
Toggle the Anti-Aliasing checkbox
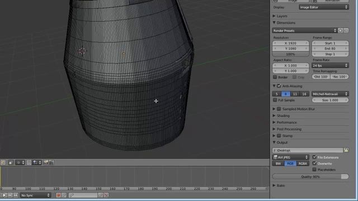(279, 86)
